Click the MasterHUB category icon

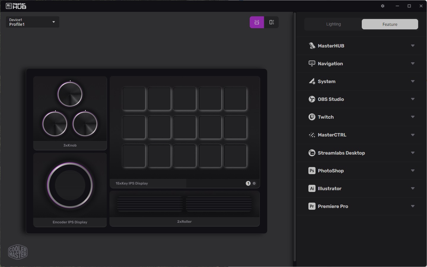point(312,46)
